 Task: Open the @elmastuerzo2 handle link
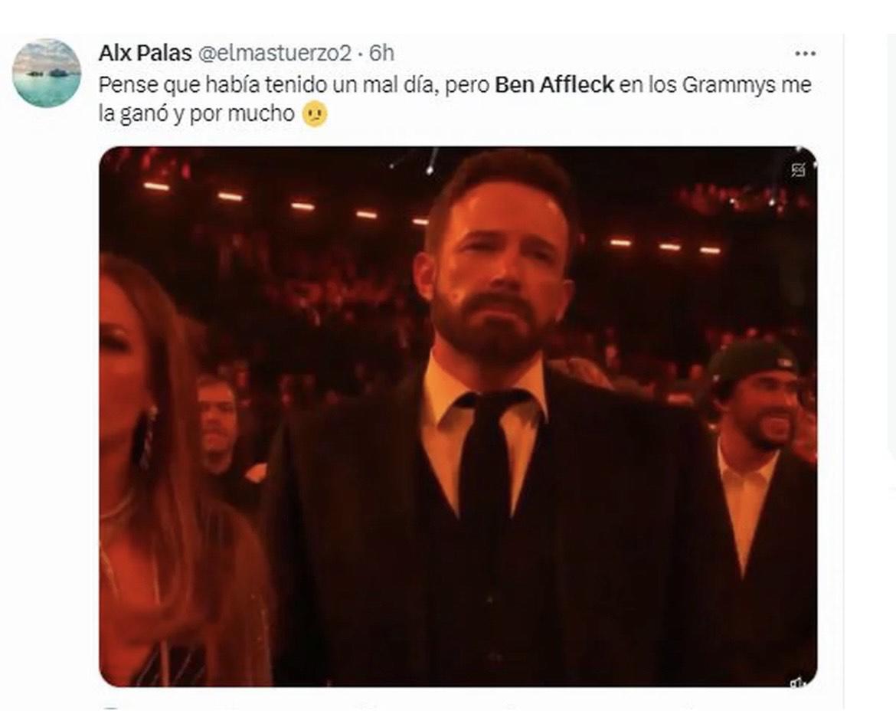[275, 53]
